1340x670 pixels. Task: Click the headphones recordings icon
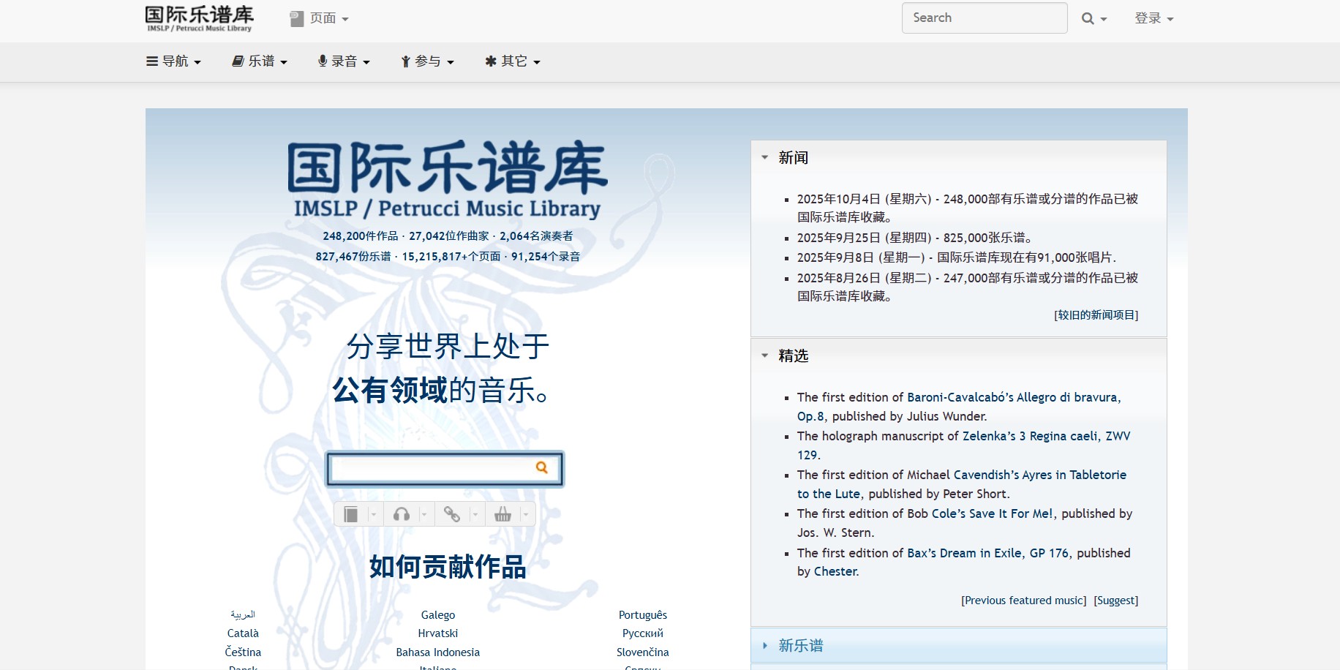point(401,514)
